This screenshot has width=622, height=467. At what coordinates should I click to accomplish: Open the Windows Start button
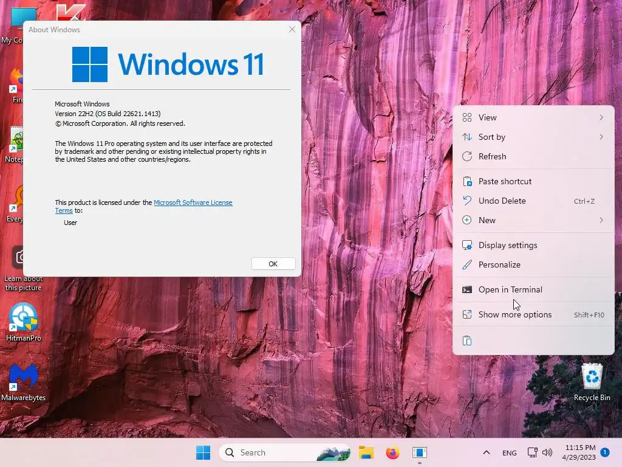[203, 452]
